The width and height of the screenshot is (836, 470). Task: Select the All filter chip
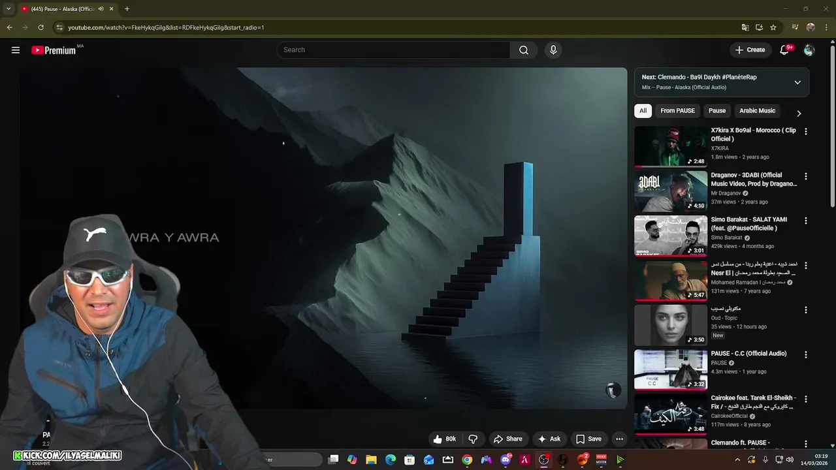(643, 111)
